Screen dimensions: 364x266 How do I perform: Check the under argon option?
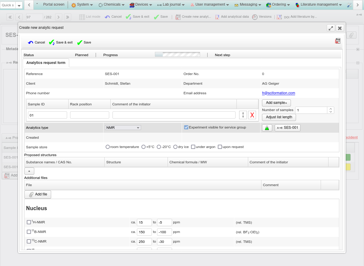(193, 147)
